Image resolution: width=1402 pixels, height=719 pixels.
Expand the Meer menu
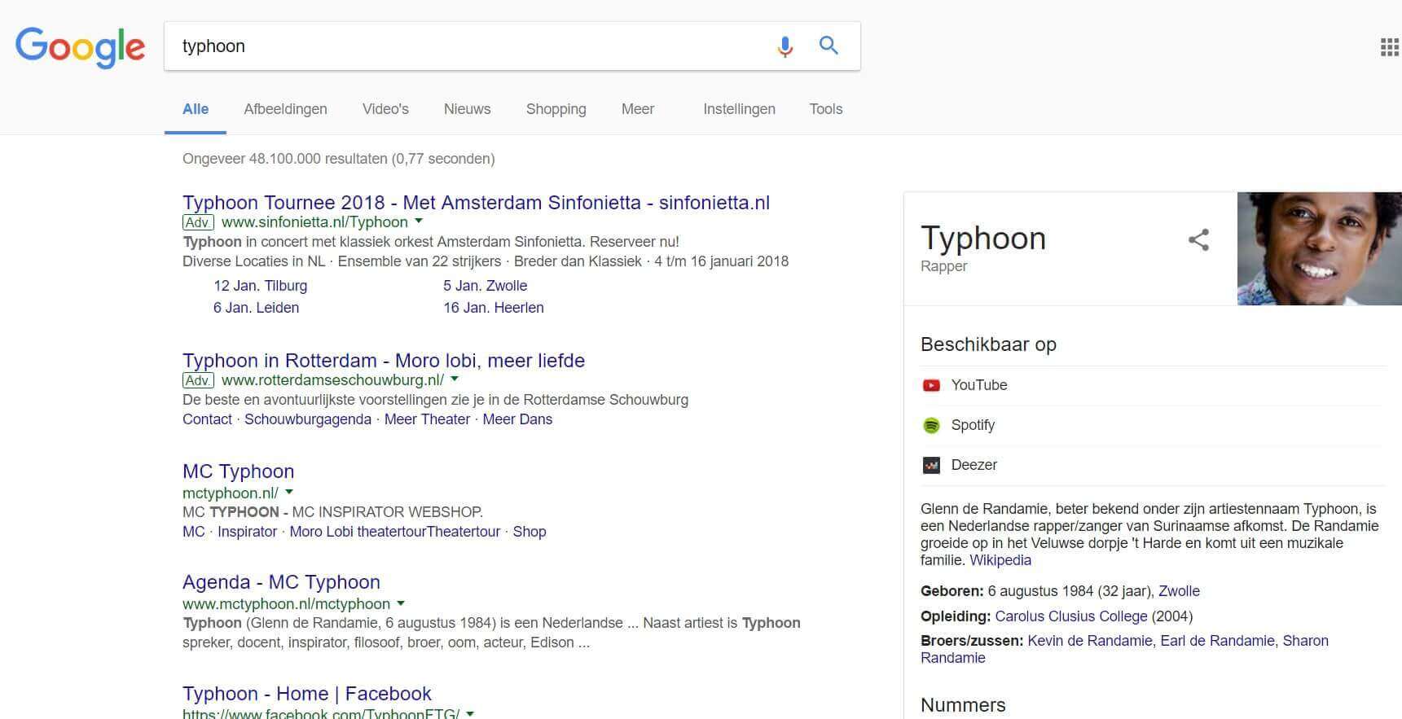(x=637, y=109)
